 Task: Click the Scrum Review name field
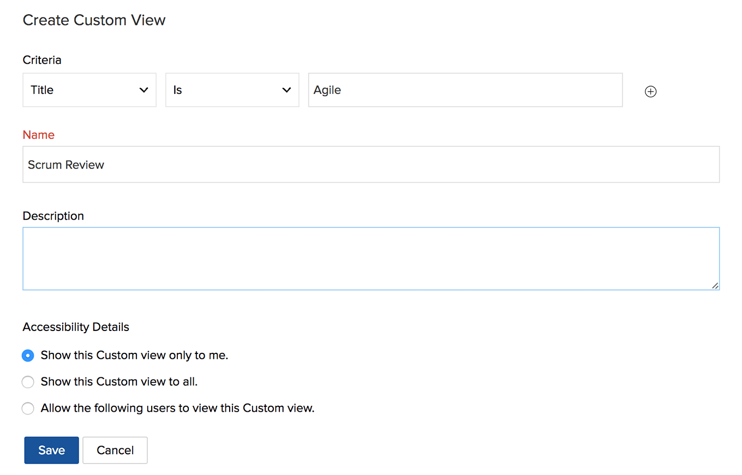click(371, 164)
